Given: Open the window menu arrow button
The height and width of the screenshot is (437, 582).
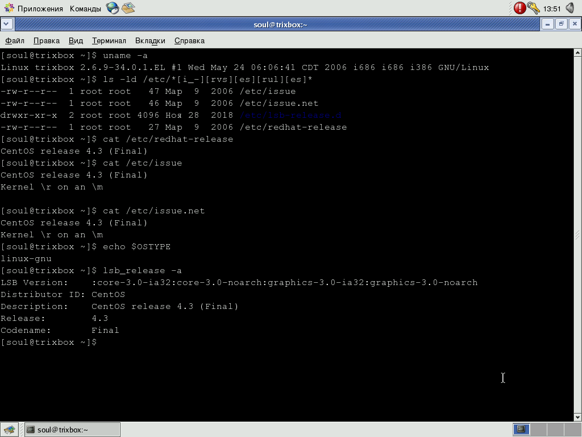Looking at the screenshot, I should point(7,24).
